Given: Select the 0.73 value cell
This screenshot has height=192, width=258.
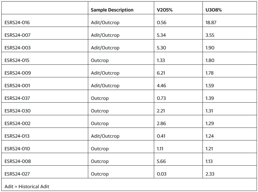Looking at the screenshot, I should pos(161,98).
